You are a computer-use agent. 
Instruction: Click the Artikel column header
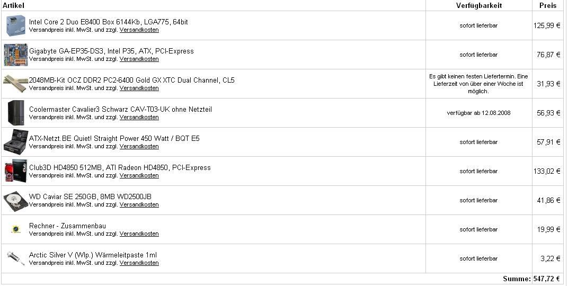coord(13,5)
